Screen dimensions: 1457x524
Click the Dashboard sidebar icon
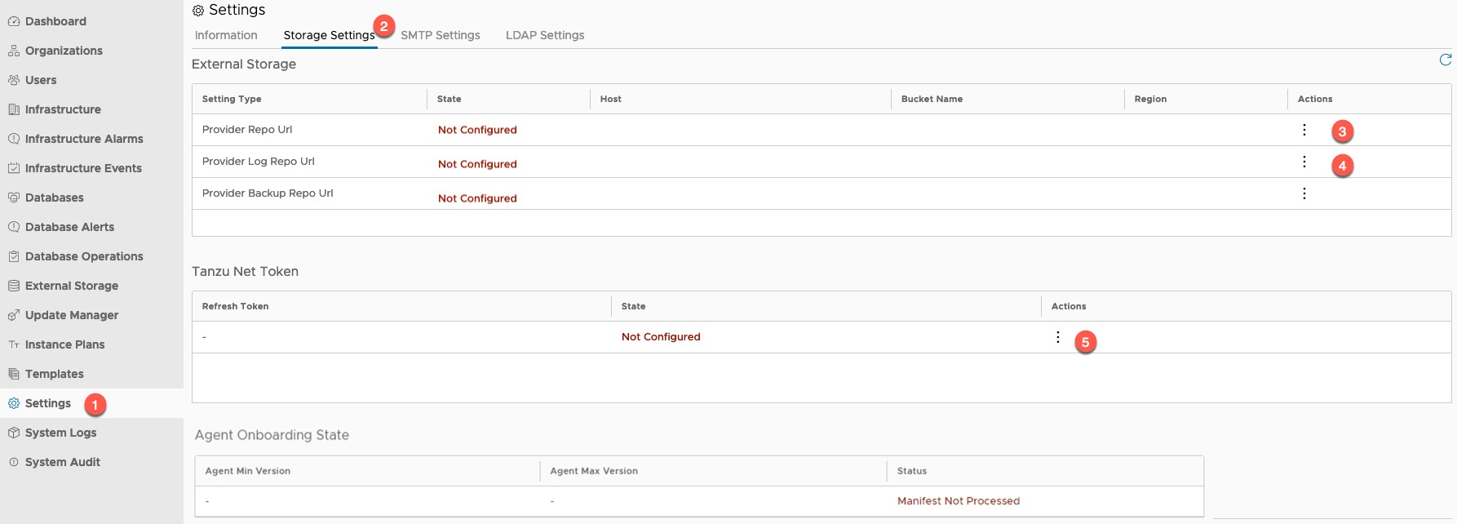coord(14,21)
